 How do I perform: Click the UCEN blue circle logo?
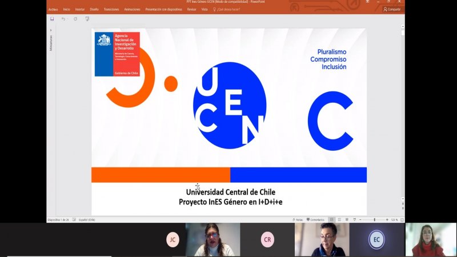(230, 105)
